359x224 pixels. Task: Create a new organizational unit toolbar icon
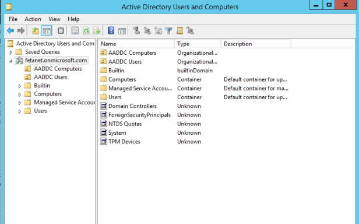click(158, 30)
